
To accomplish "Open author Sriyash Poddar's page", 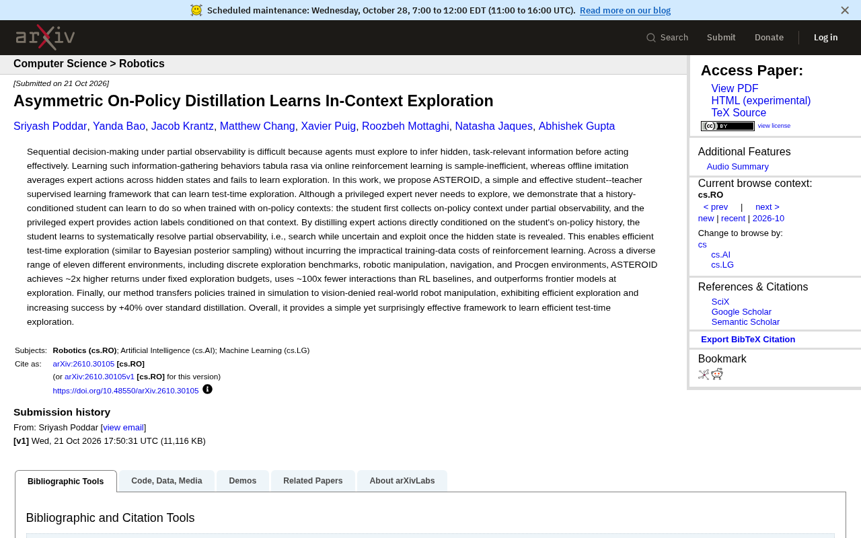I will point(50,126).
